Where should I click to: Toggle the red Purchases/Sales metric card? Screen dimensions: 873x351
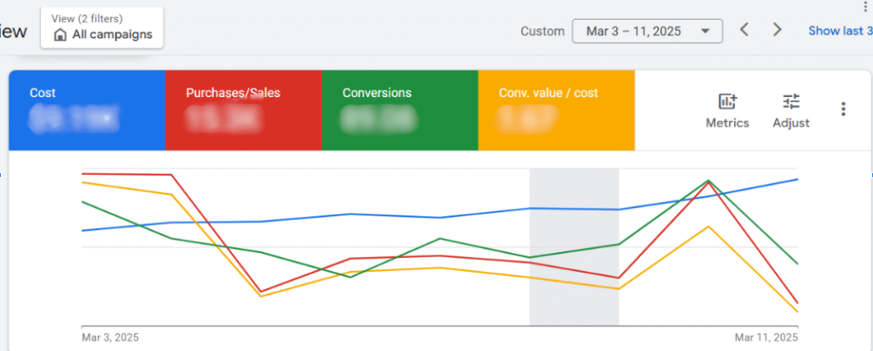pos(243,110)
